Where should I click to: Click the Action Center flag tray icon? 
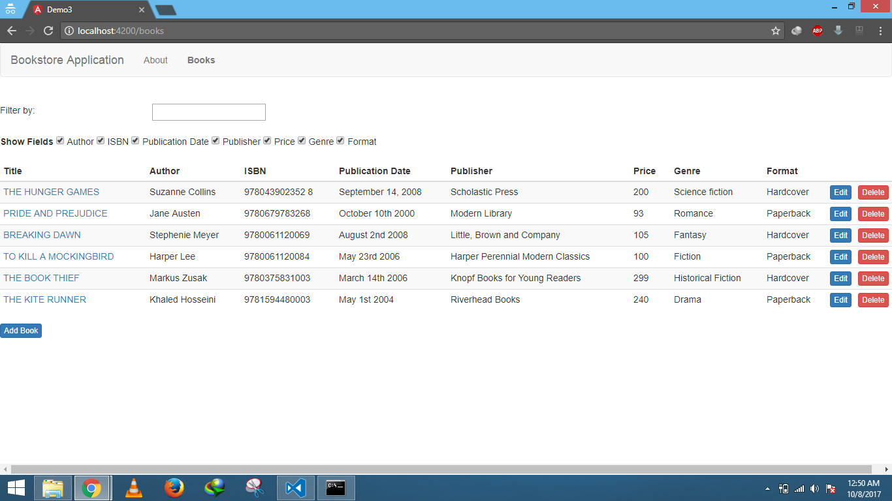tap(831, 489)
